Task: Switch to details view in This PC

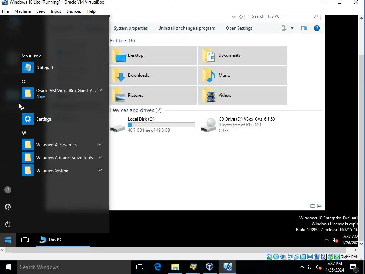Action: tap(312, 206)
